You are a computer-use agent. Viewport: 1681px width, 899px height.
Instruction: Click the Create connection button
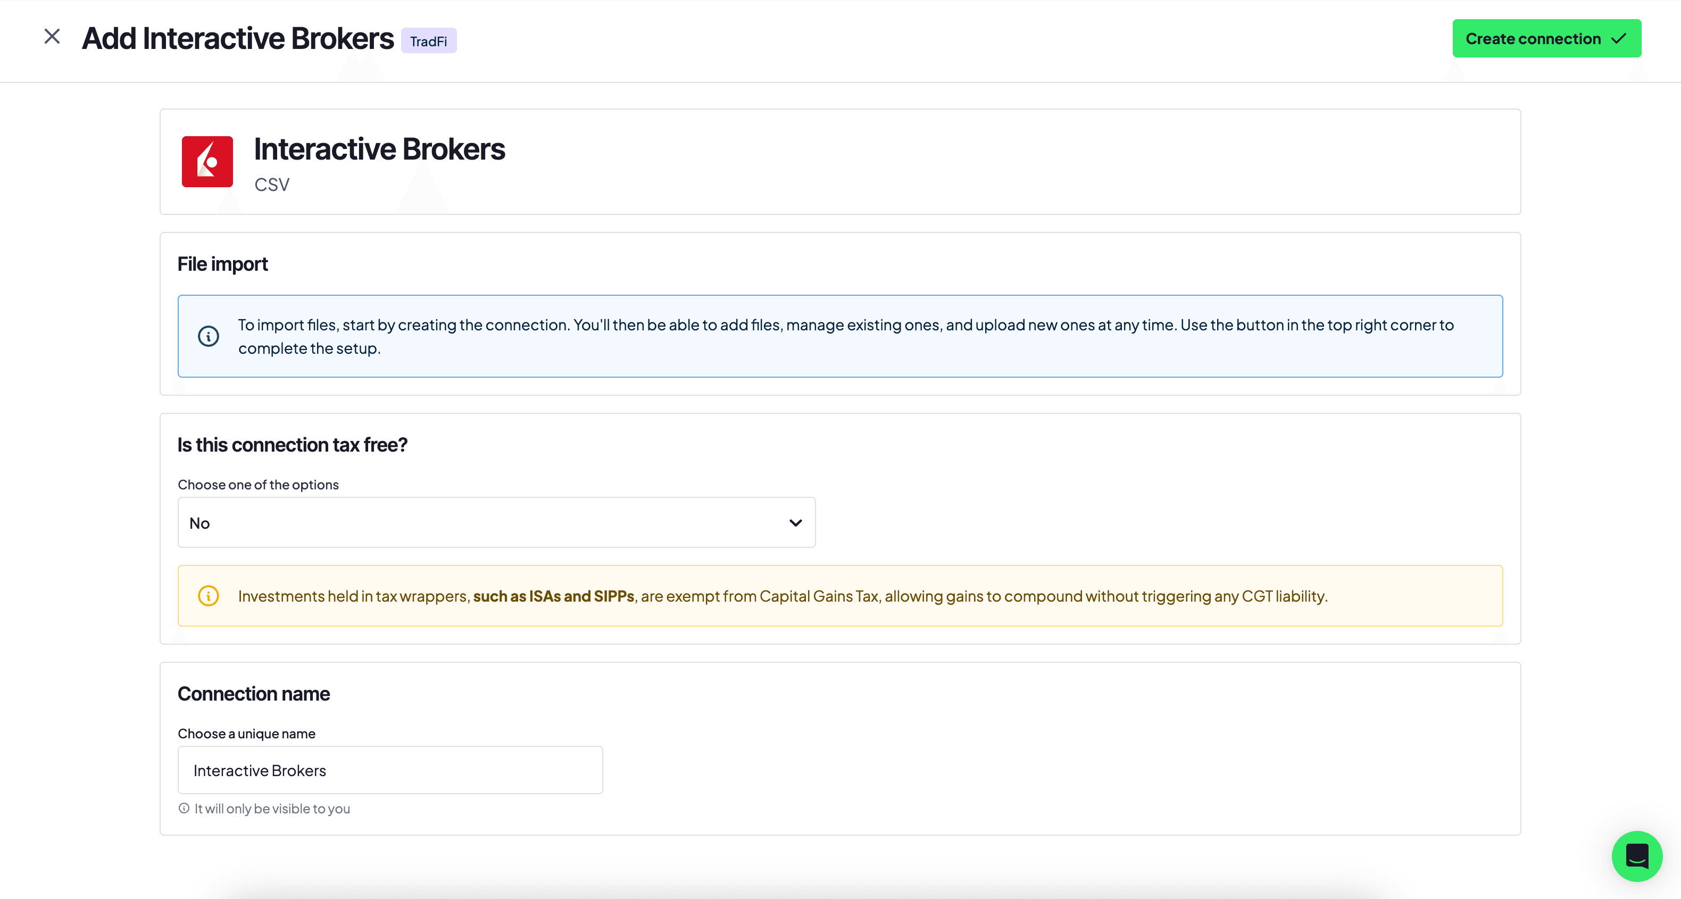[x=1546, y=38]
